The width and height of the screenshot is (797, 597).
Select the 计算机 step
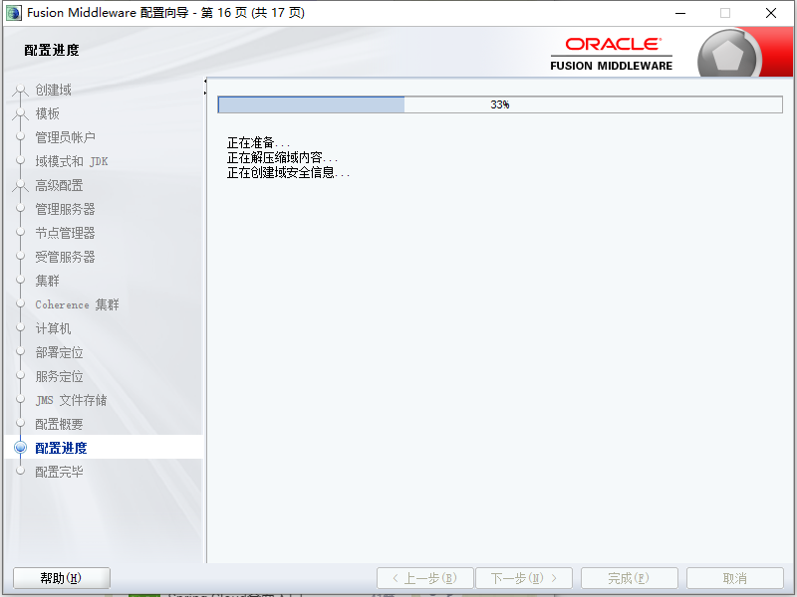[54, 328]
